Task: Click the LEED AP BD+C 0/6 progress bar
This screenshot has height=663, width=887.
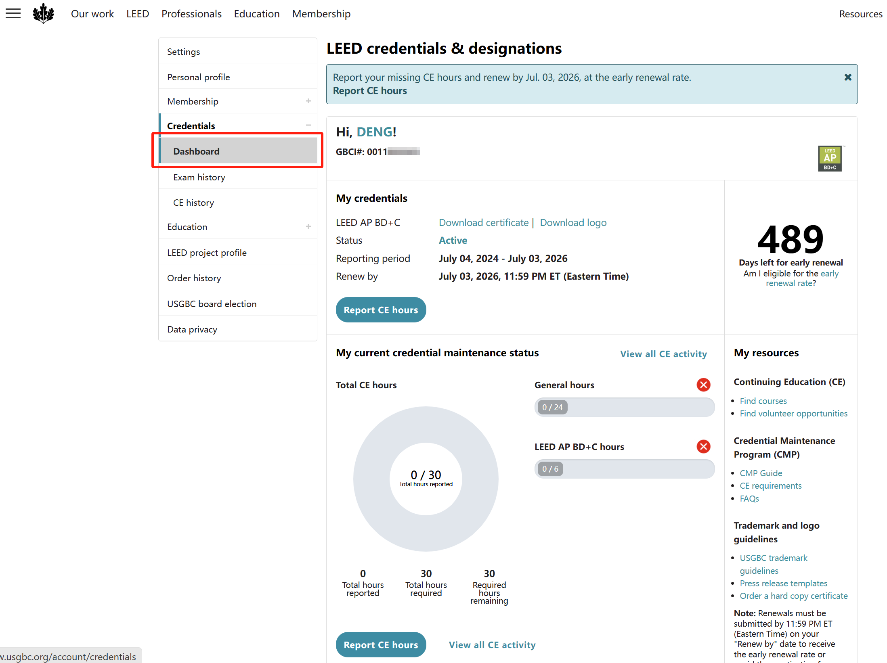Action: (x=624, y=469)
